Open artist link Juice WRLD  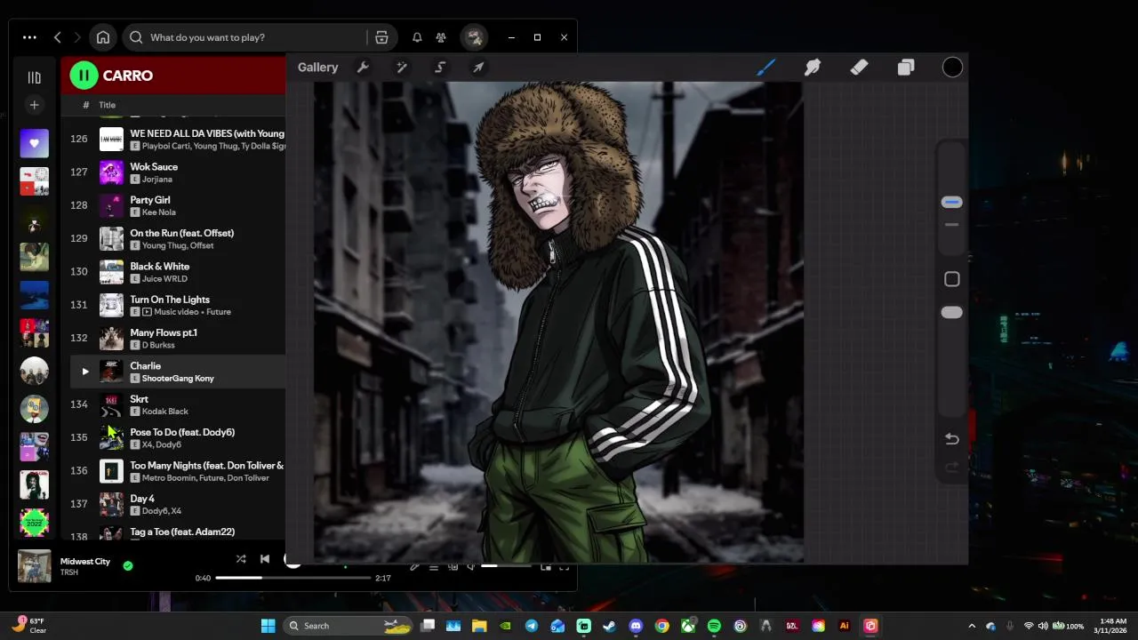pyautogui.click(x=164, y=279)
